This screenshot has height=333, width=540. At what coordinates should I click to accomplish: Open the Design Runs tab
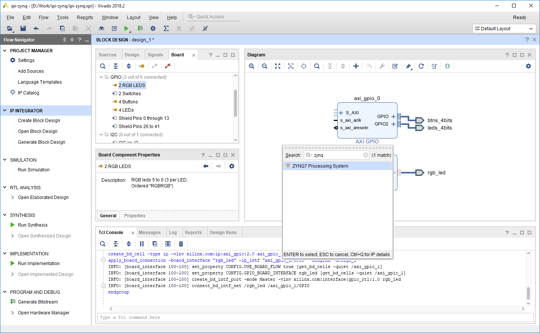pos(223,233)
